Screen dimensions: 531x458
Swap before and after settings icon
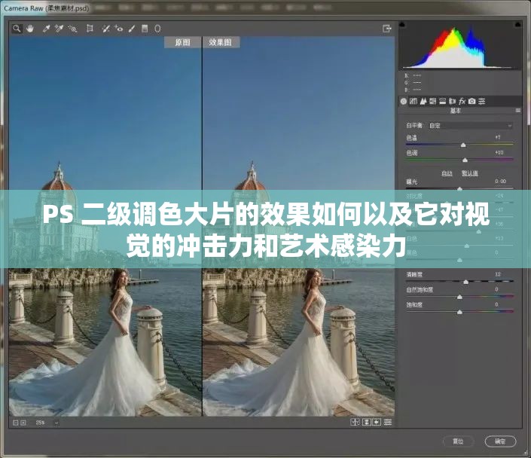[366, 422]
